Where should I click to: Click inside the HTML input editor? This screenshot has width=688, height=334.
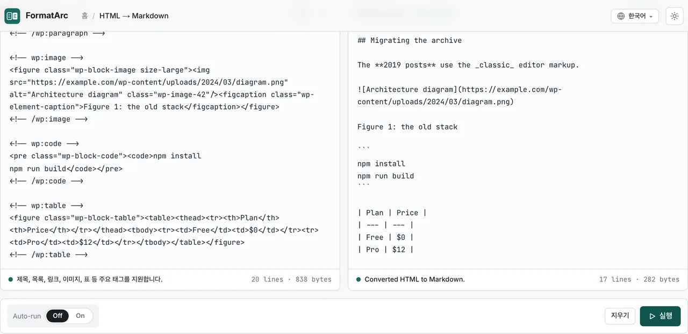(170, 150)
